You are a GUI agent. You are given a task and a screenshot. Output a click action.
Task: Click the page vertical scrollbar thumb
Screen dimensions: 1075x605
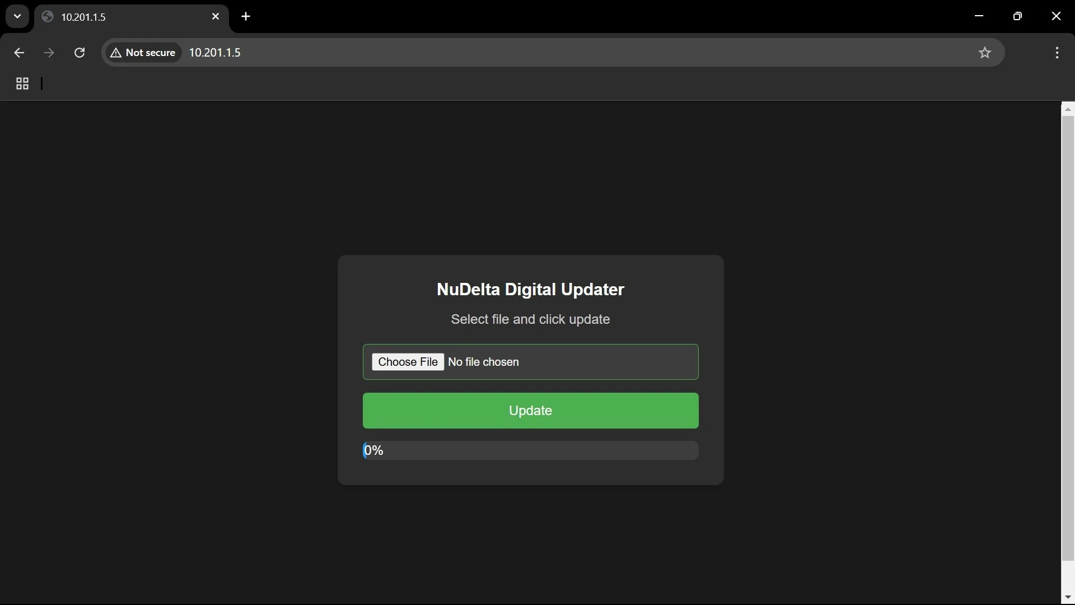[1068, 338]
